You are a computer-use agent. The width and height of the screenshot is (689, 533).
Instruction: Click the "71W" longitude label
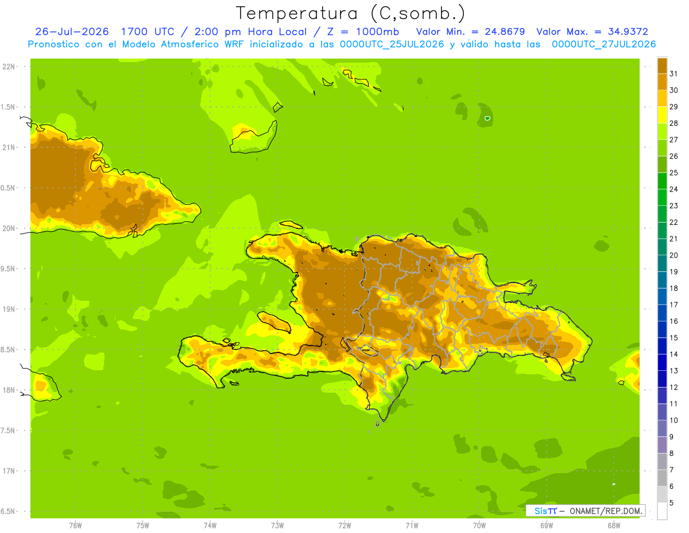pos(412,525)
